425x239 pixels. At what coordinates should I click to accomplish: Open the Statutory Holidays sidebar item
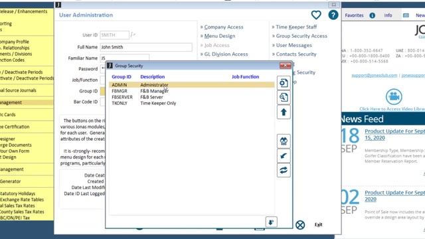click(x=18, y=193)
